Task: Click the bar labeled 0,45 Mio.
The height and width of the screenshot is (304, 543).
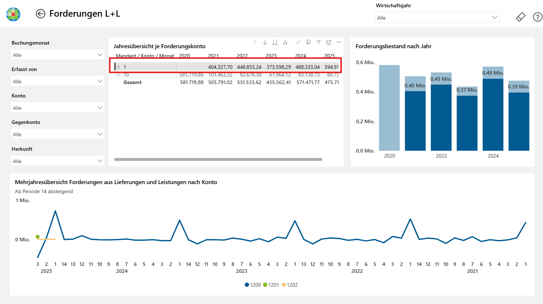Action: click(441, 112)
